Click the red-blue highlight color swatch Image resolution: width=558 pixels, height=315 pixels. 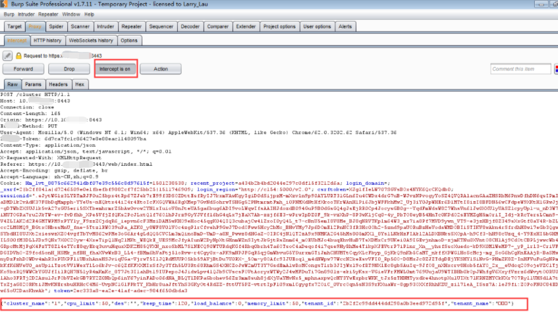pyautogui.click(x=556, y=69)
